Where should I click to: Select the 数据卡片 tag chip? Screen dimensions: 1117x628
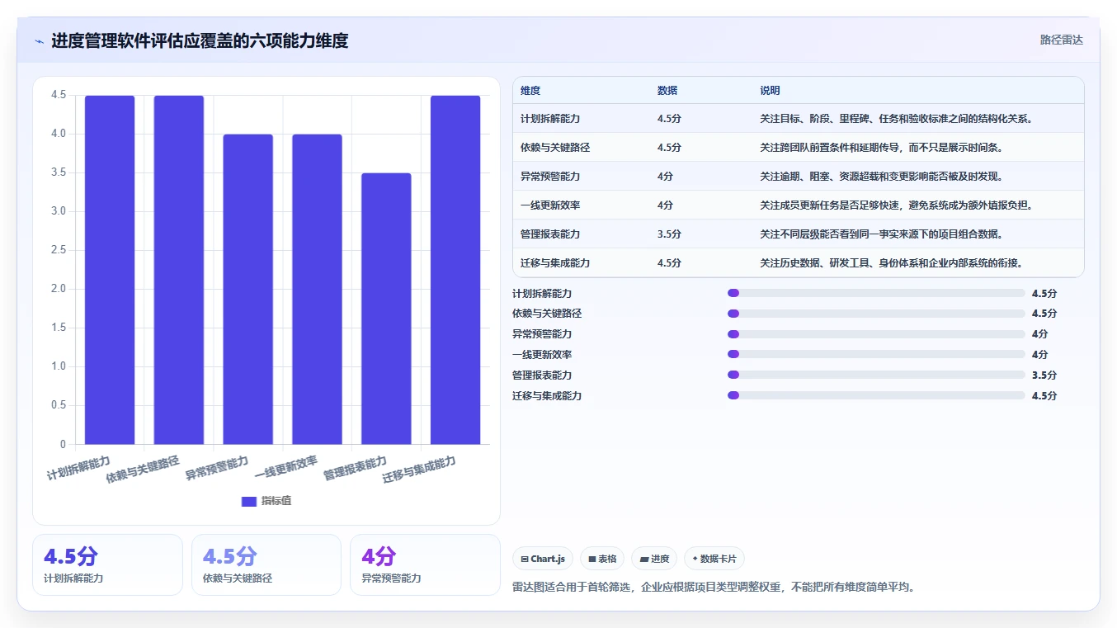point(714,559)
